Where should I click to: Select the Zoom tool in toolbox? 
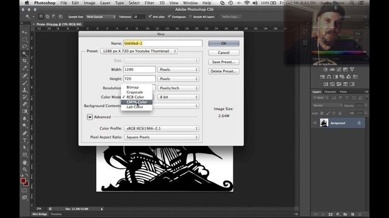point(24,170)
